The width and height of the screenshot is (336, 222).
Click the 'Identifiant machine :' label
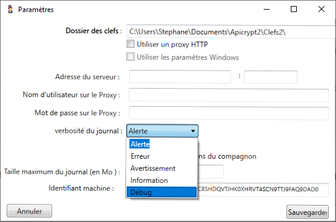coord(81,188)
